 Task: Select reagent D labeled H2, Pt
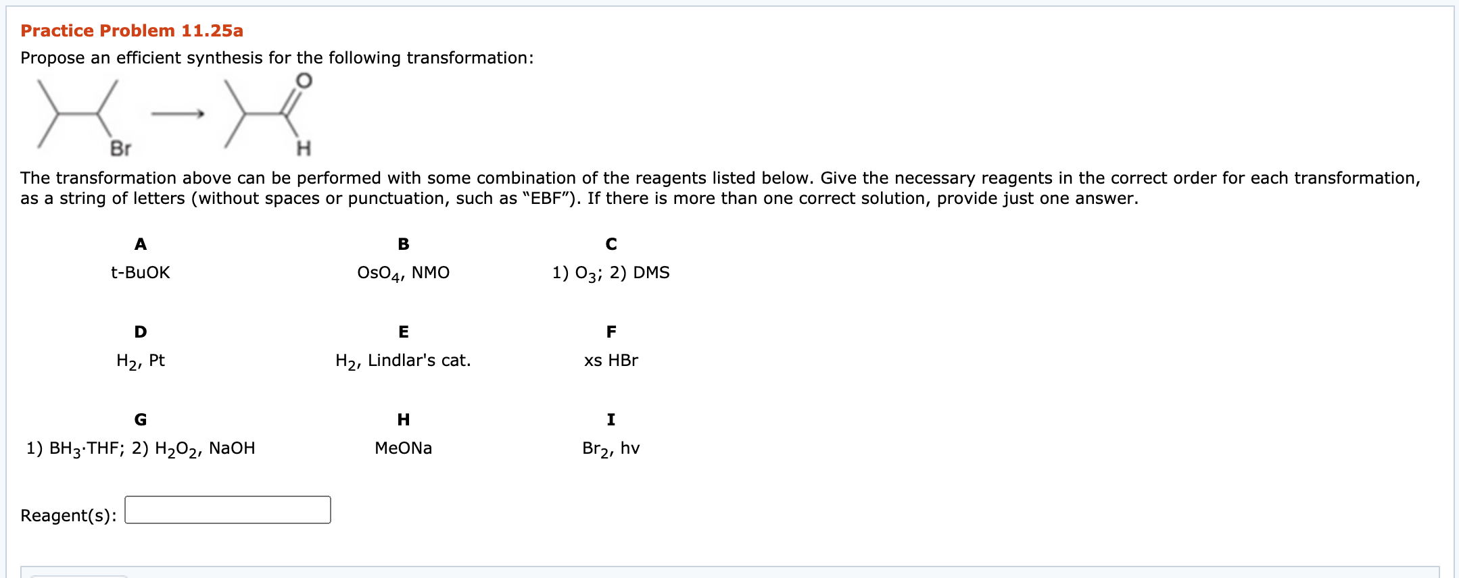click(140, 361)
